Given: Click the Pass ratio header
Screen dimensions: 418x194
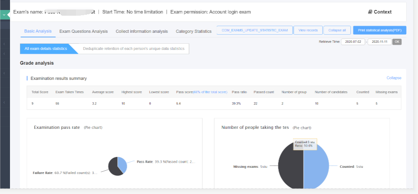Looking at the screenshot, I should 239,92.
